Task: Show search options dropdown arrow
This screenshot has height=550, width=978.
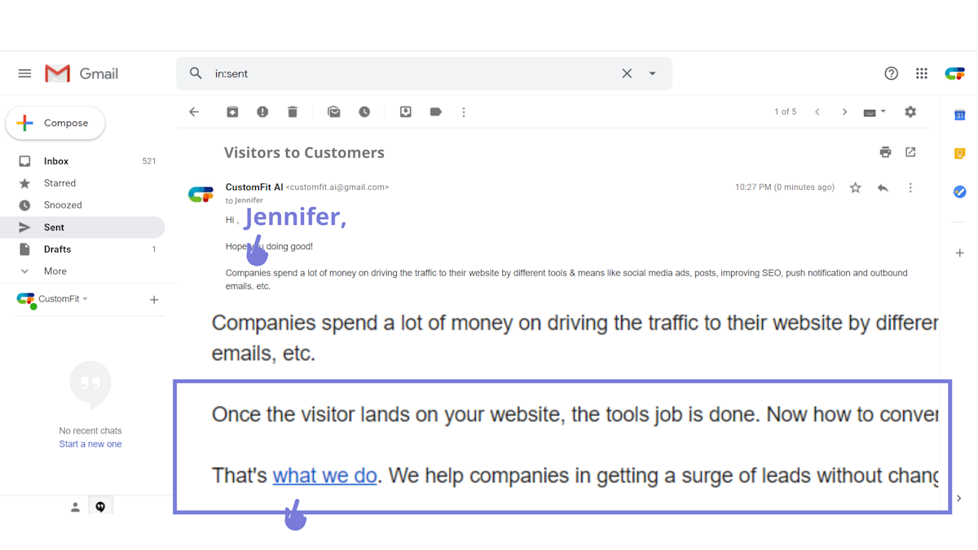Action: point(653,73)
